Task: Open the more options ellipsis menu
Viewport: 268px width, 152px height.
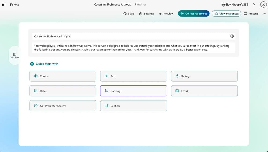Action: tap(264, 13)
